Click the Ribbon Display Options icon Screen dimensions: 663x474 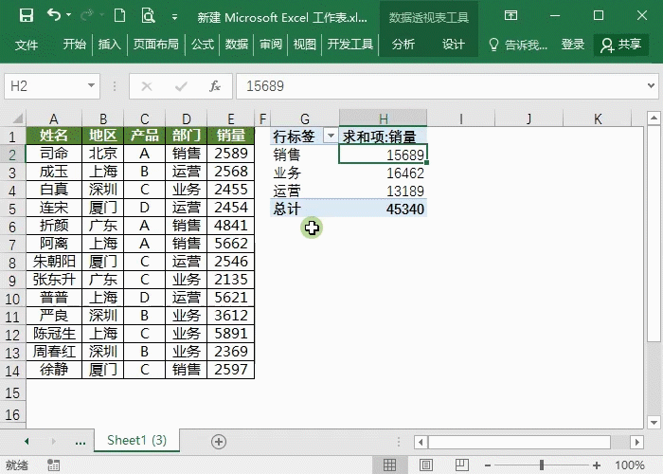coord(511,16)
